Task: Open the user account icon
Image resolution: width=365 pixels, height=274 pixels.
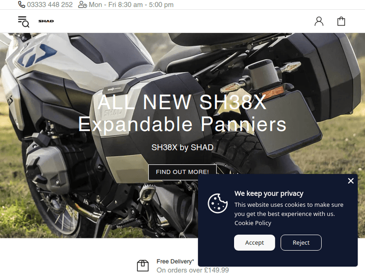Action: click(x=319, y=21)
